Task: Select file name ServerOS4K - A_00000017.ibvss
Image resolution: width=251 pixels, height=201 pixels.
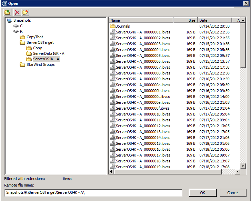Action: (x=143, y=155)
